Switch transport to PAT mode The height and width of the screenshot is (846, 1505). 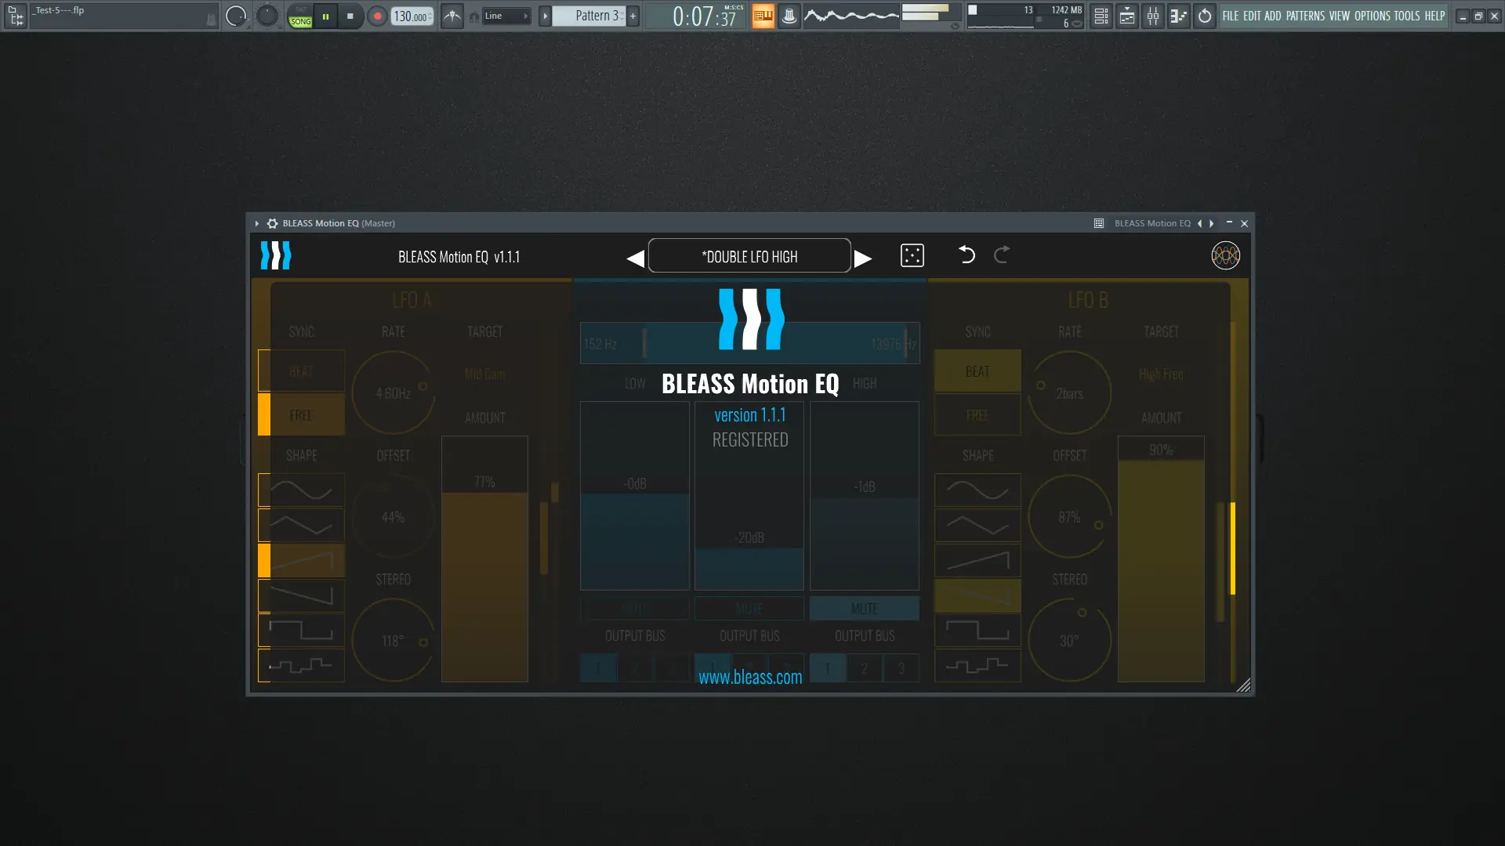(300, 9)
